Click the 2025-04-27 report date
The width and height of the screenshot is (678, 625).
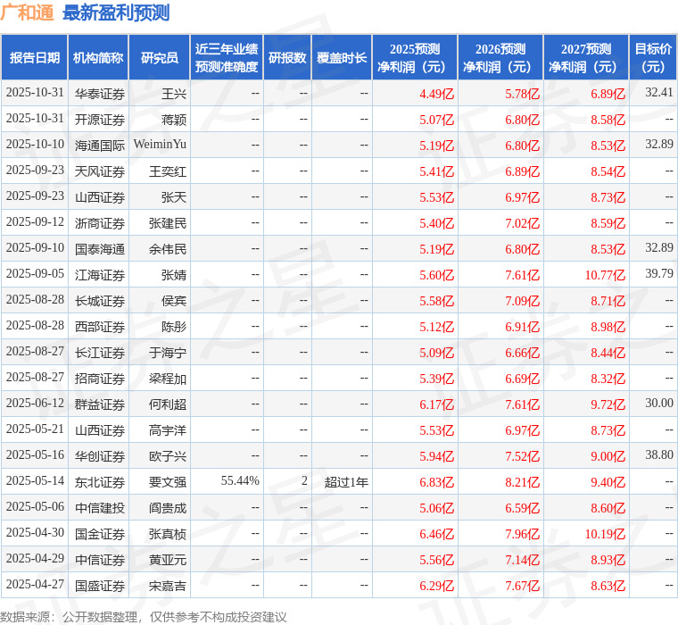[35, 584]
